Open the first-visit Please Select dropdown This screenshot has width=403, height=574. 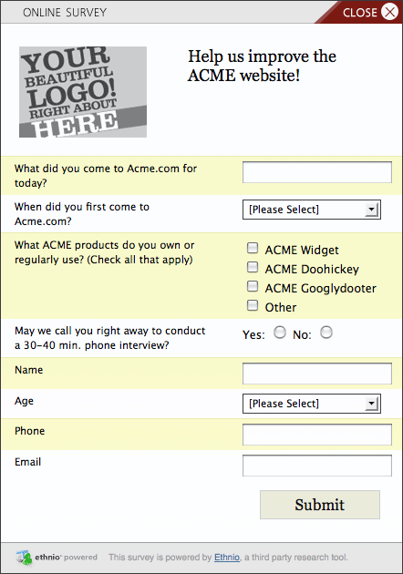point(312,210)
